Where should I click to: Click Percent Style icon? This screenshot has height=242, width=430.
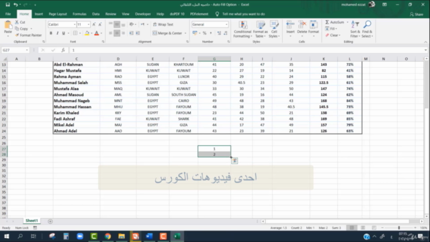point(204,33)
